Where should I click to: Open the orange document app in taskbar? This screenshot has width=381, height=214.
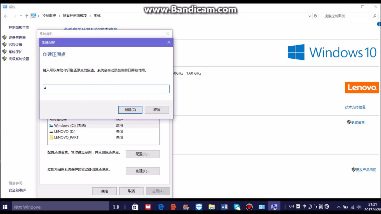click(x=174, y=207)
